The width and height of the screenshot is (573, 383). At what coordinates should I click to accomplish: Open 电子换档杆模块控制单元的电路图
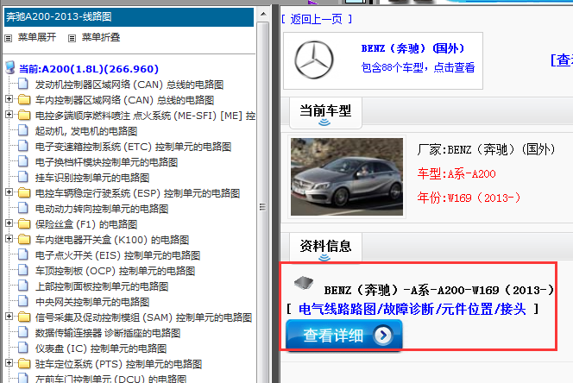(x=106, y=162)
